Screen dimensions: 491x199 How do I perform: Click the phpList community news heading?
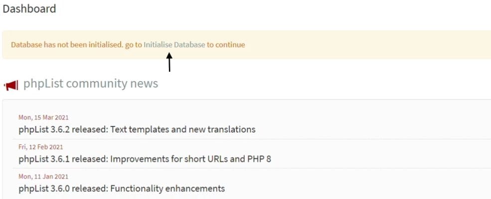91,84
